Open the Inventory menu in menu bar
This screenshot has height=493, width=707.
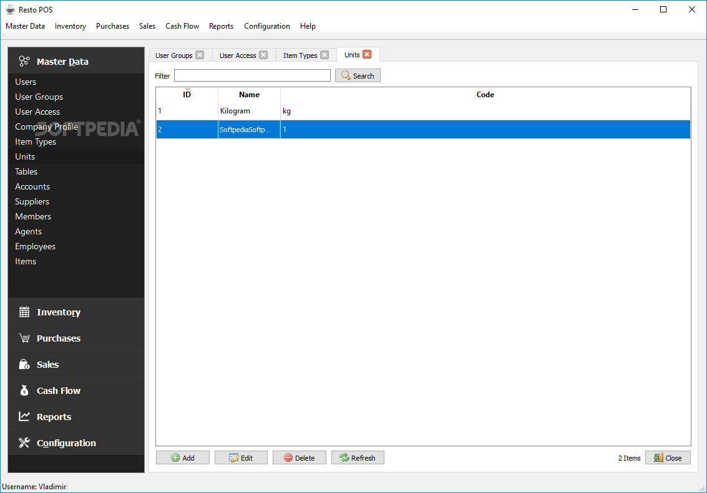pos(71,26)
